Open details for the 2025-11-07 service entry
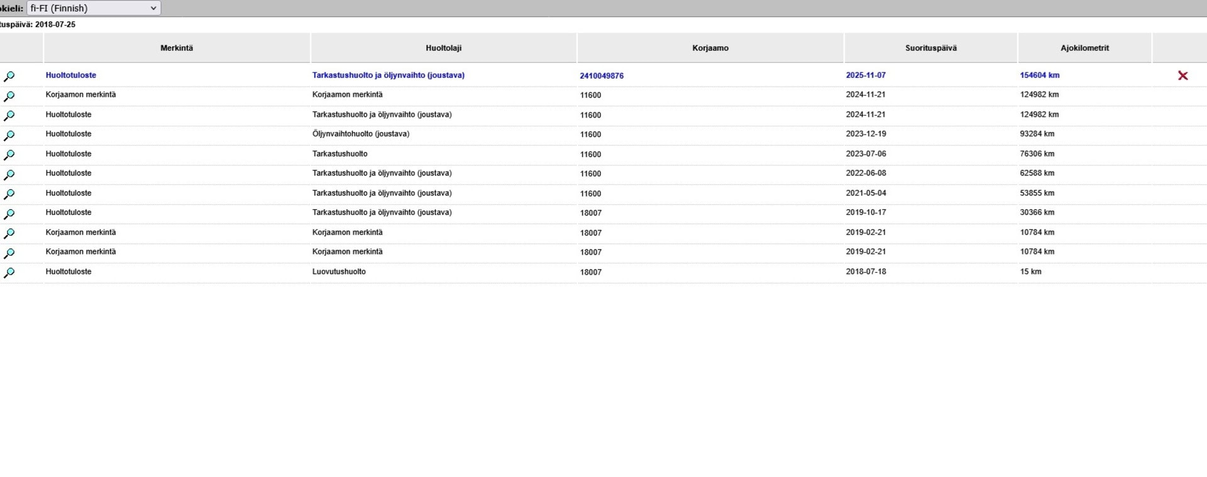Viewport: 1207px width, 477px height. click(x=9, y=76)
